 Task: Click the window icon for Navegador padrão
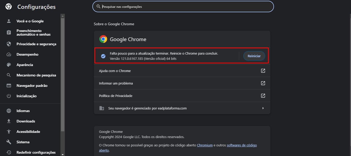click(9, 86)
